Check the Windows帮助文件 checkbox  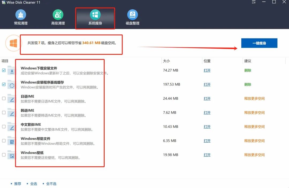pyautogui.click(x=4, y=140)
